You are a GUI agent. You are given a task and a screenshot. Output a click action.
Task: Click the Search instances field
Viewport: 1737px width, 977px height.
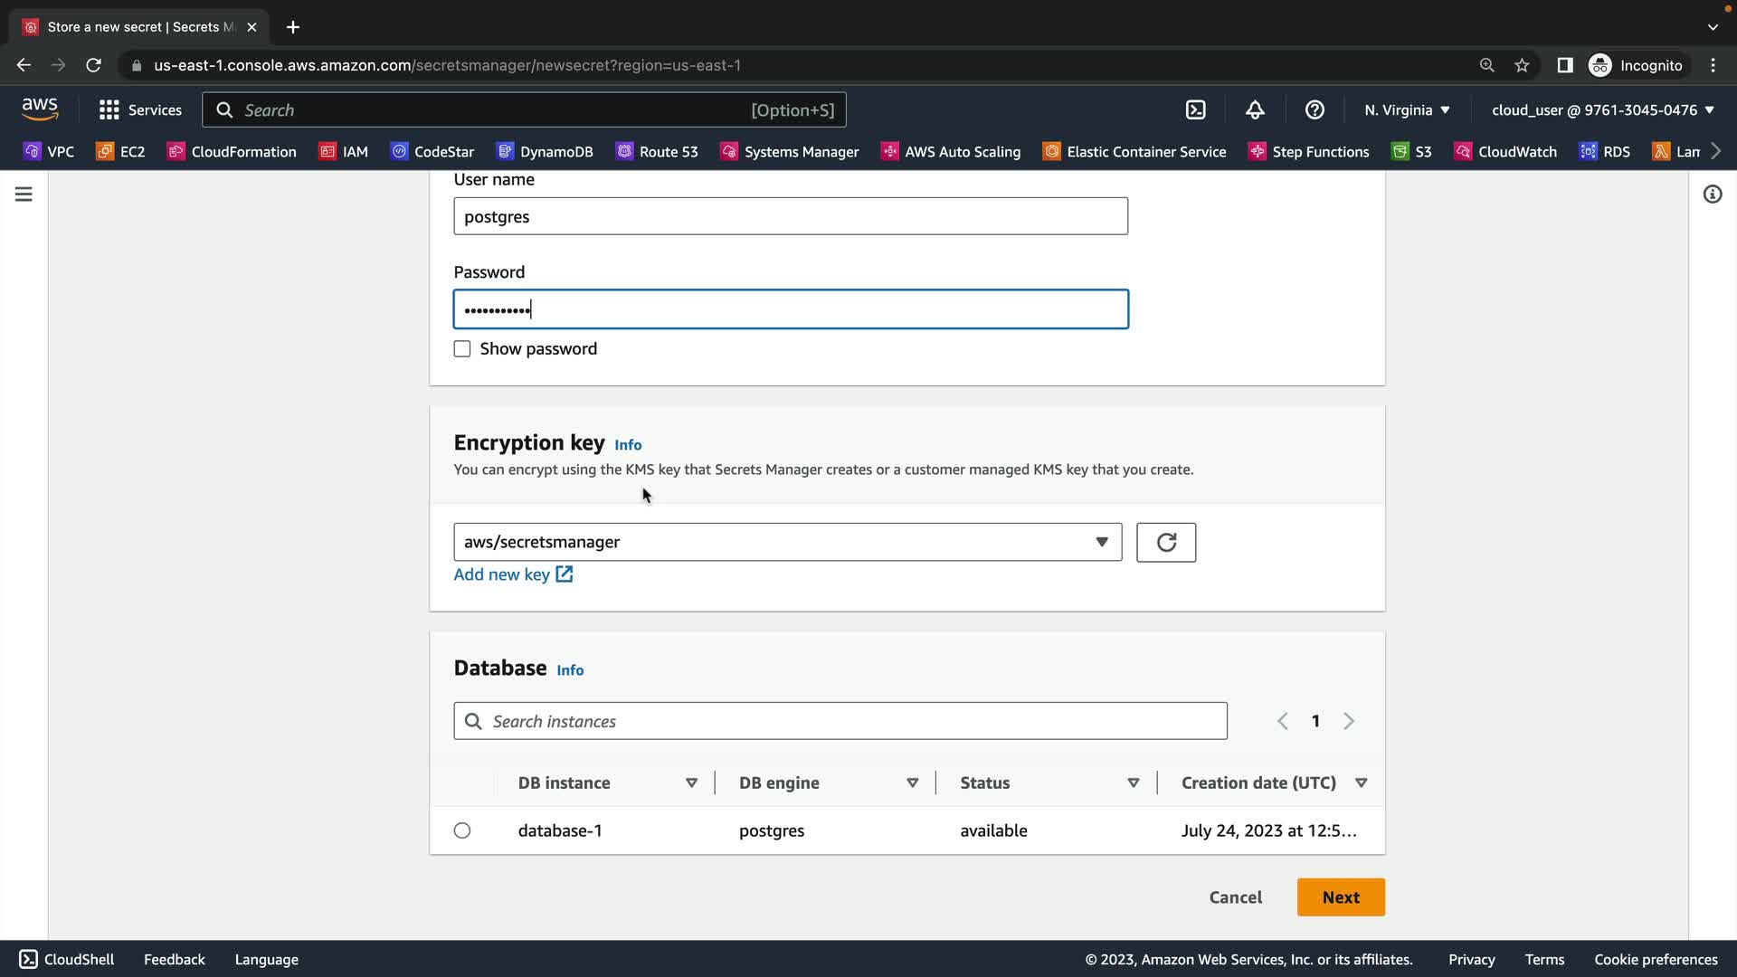[840, 721]
